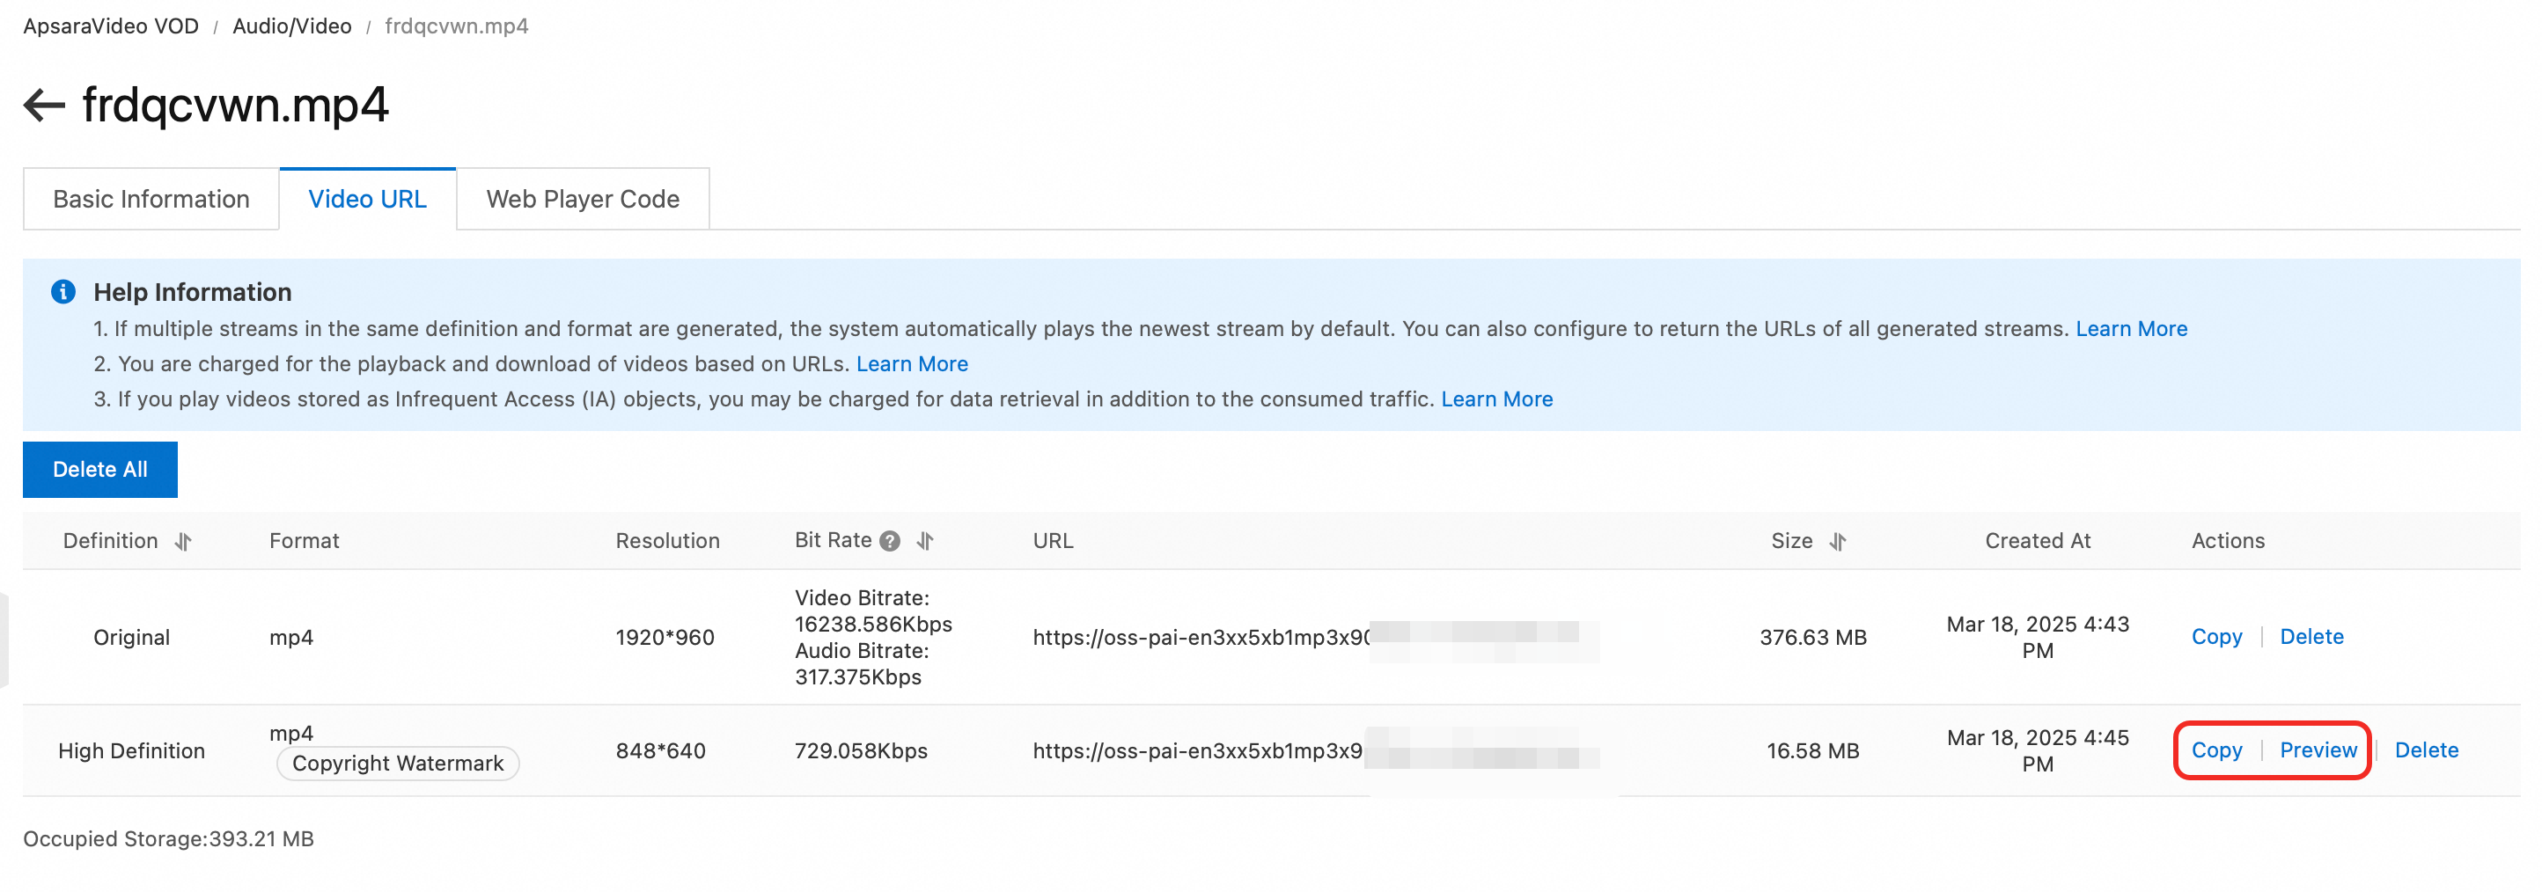The width and height of the screenshot is (2542, 892).
Task: Copy the Original video URL
Action: click(2216, 638)
